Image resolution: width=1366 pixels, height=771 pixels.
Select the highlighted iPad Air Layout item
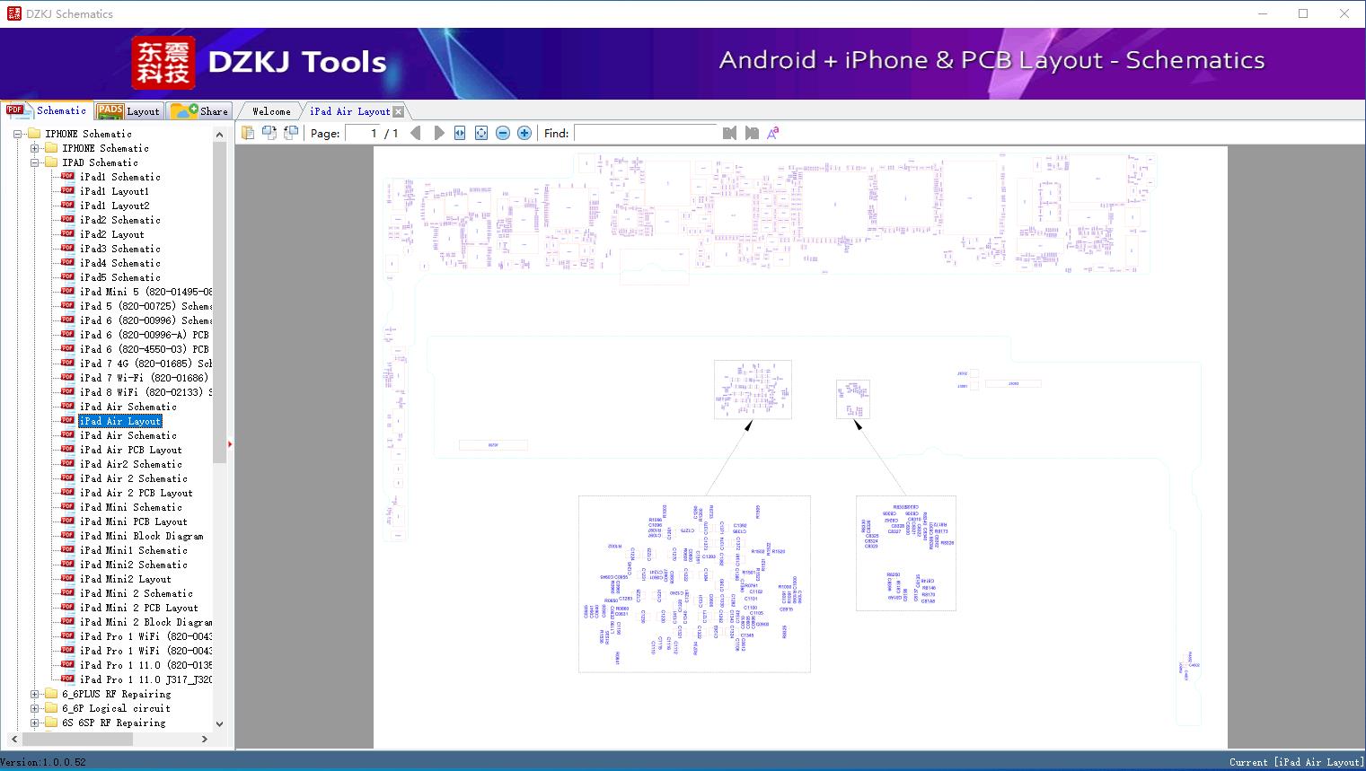pyautogui.click(x=120, y=422)
